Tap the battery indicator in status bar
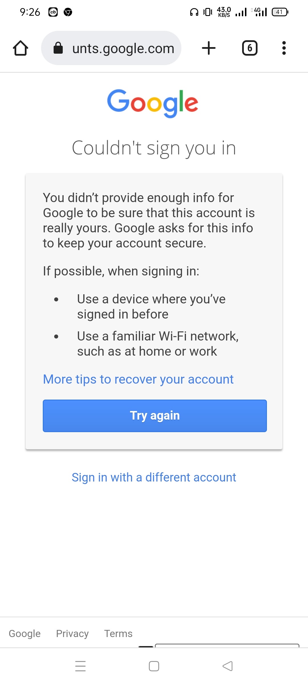Viewport: 308px width, 685px height. (x=280, y=12)
